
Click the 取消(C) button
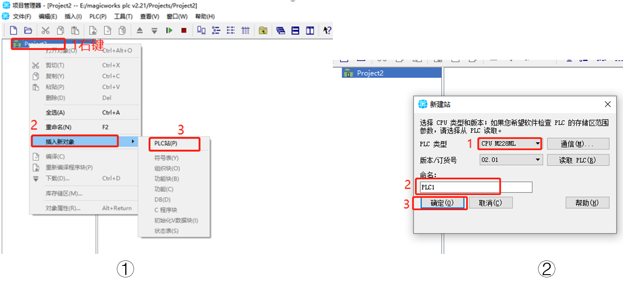pyautogui.click(x=490, y=203)
